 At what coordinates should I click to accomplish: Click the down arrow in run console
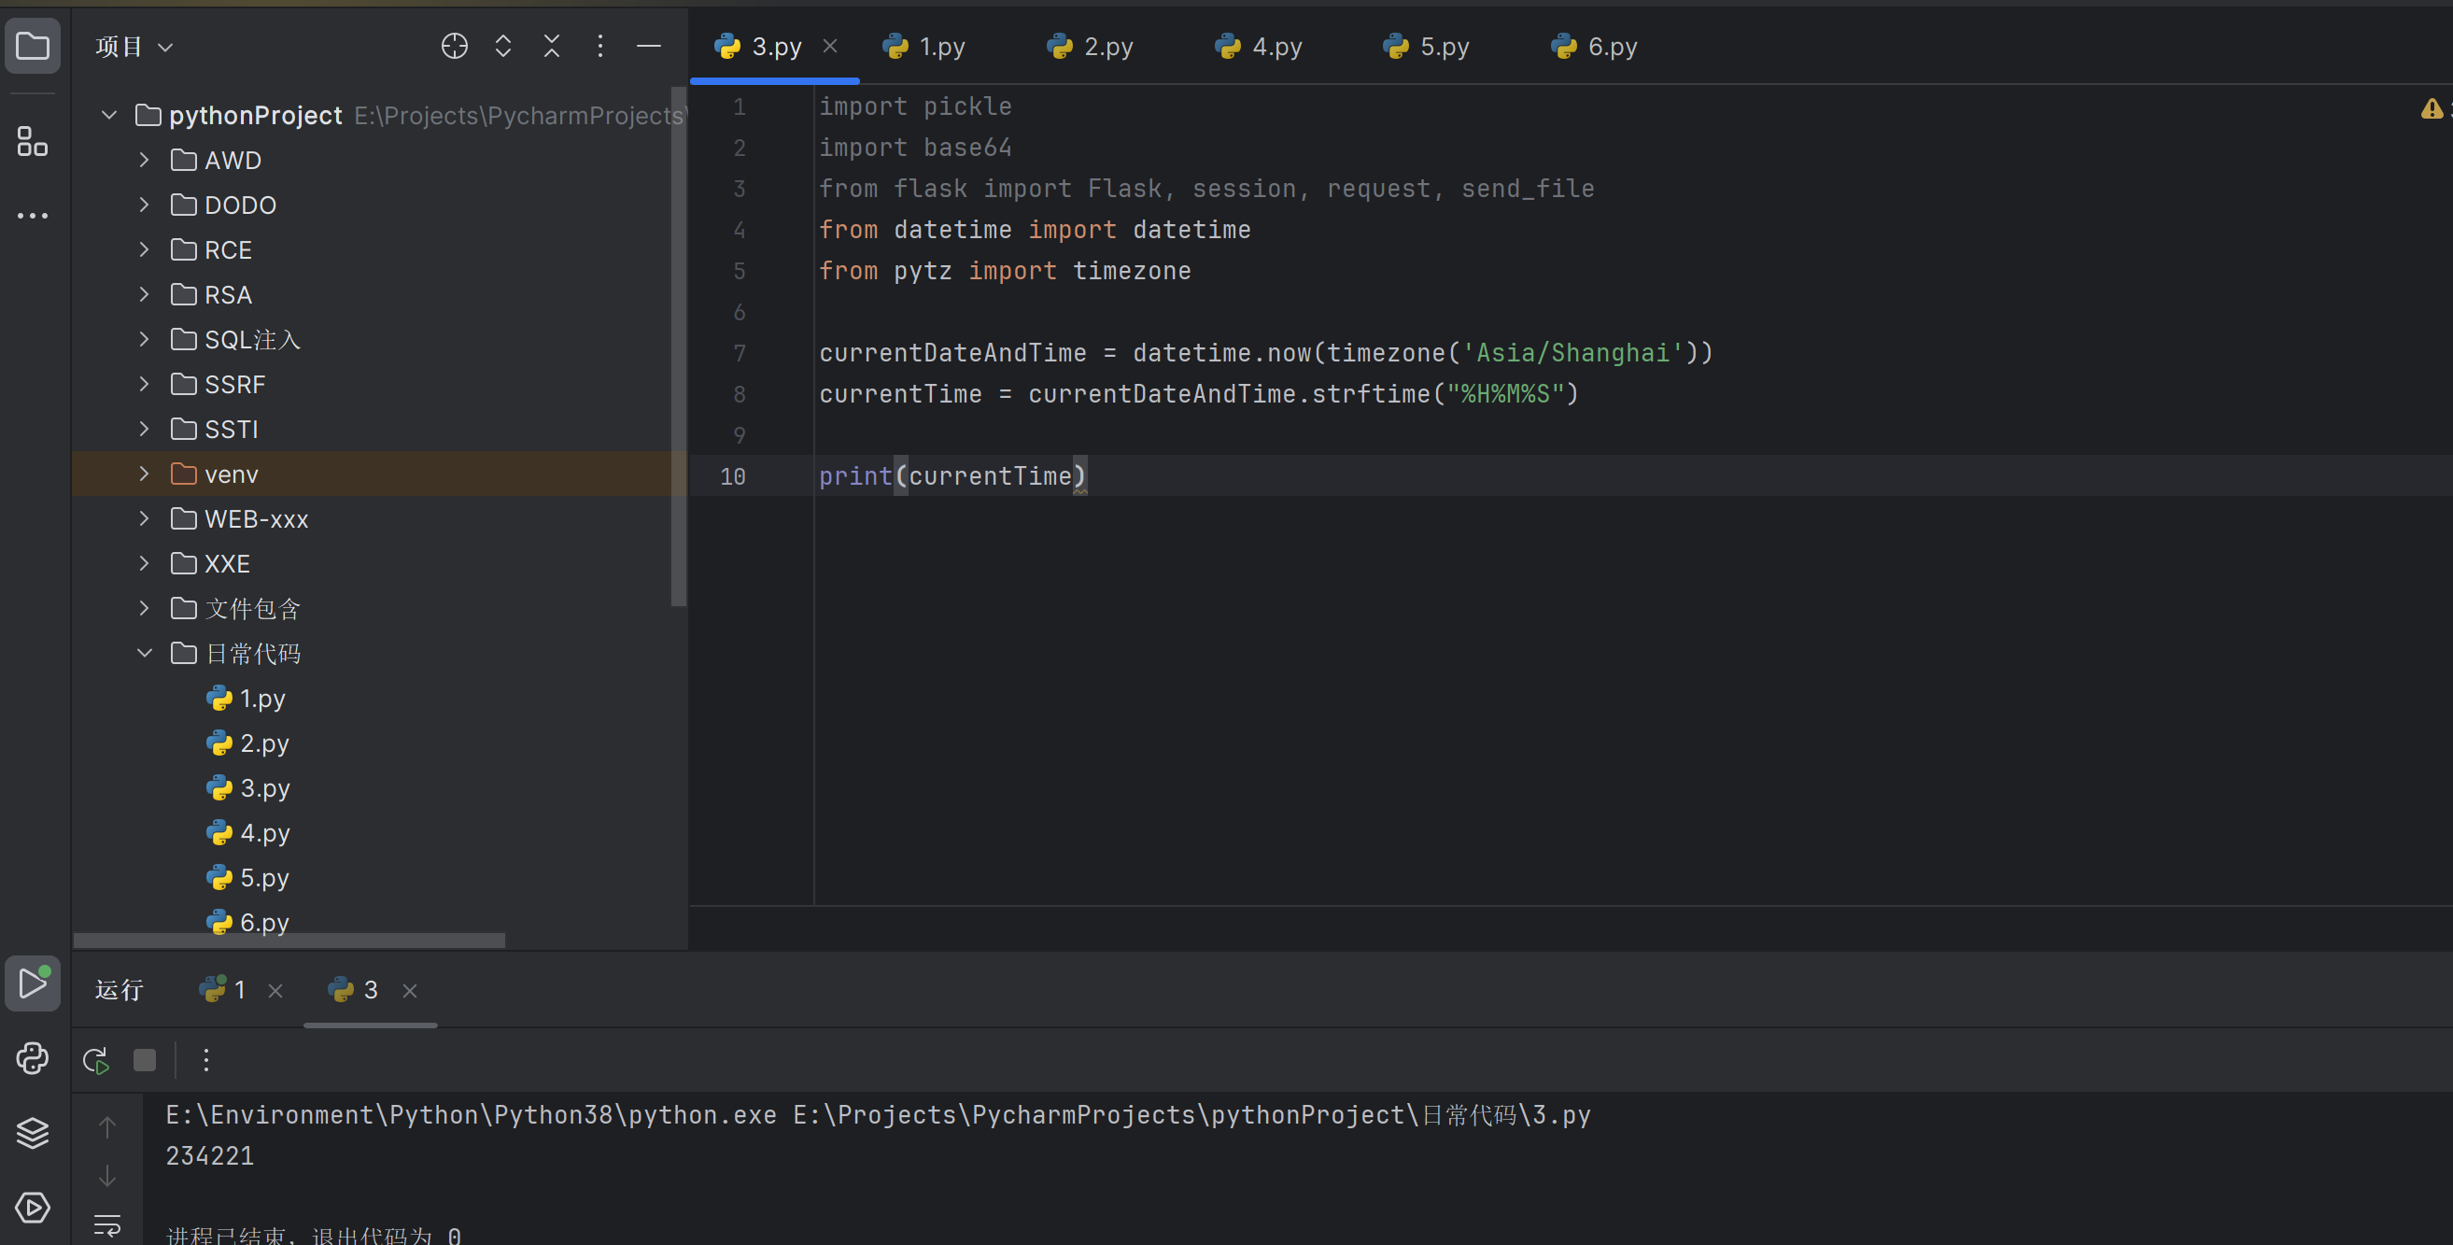(x=107, y=1177)
